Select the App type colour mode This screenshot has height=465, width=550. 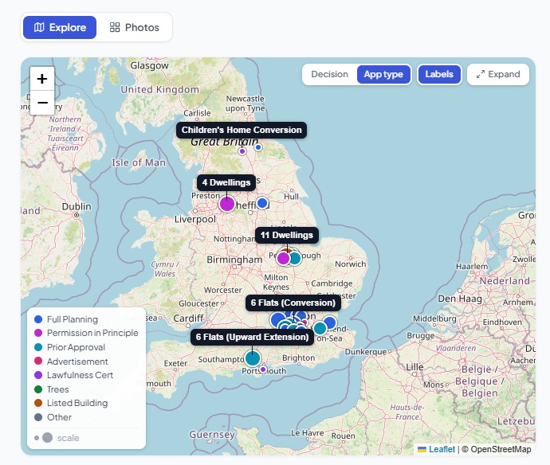383,74
